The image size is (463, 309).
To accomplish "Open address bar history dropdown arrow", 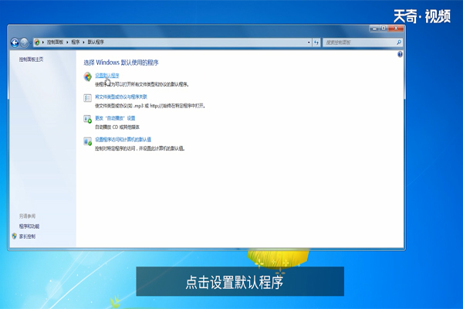I will click(309, 42).
